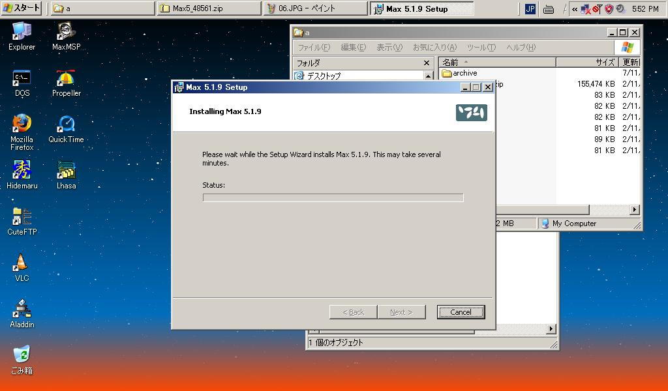Sort by 名前 column header
This screenshot has width=668, height=391.
point(497,63)
